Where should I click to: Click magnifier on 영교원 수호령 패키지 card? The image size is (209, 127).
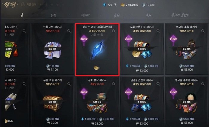[x=203, y=84]
